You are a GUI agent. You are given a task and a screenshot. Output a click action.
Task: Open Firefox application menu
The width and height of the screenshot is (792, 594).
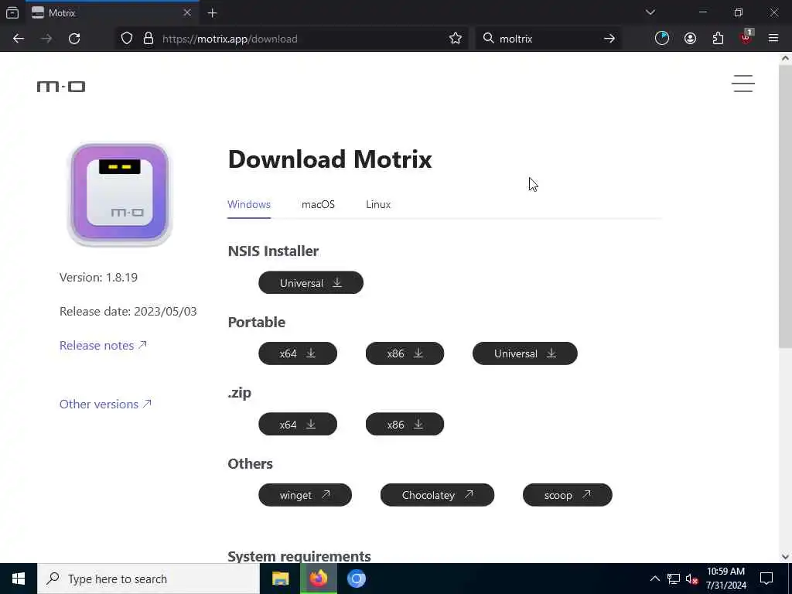point(773,39)
